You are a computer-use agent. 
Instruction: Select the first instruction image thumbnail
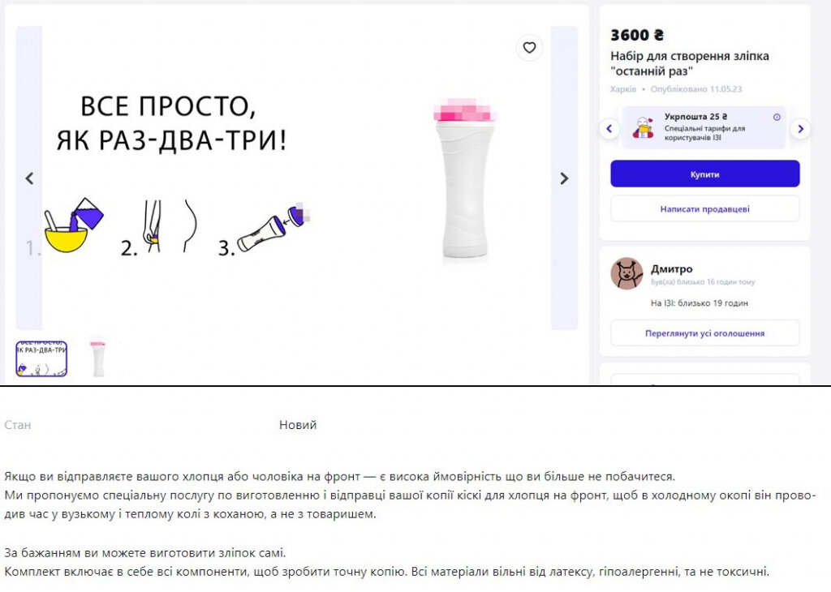tap(41, 358)
